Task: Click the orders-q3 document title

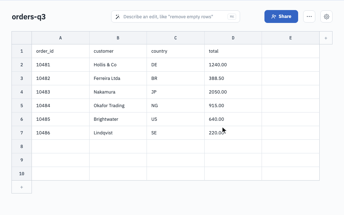Action: pyautogui.click(x=29, y=17)
